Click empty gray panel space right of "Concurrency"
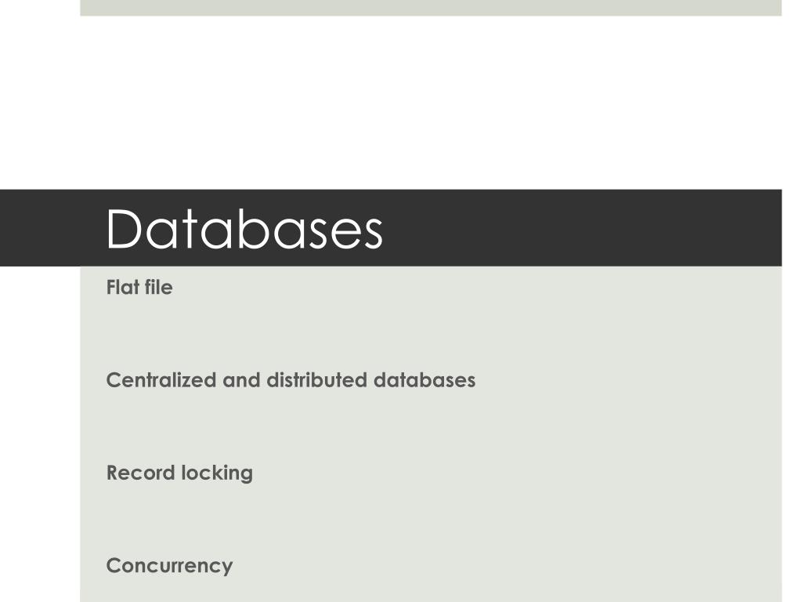Image resolution: width=802 pixels, height=602 pixels. pos(507,566)
